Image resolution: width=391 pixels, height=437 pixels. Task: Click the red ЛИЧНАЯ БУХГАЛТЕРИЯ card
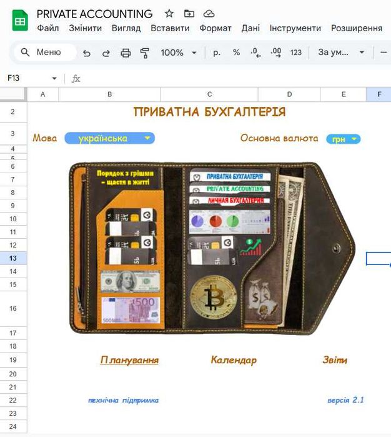230,201
